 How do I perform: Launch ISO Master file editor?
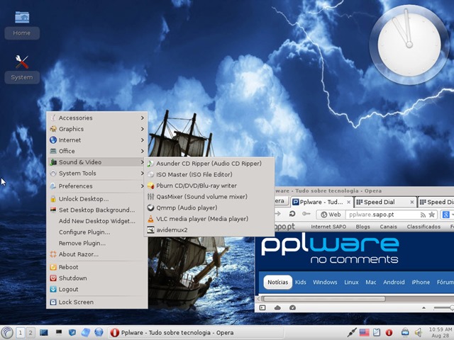[209, 175]
